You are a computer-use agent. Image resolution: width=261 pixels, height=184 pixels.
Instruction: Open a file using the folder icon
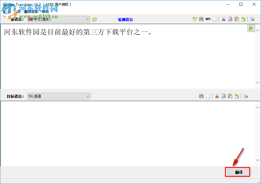(195, 19)
